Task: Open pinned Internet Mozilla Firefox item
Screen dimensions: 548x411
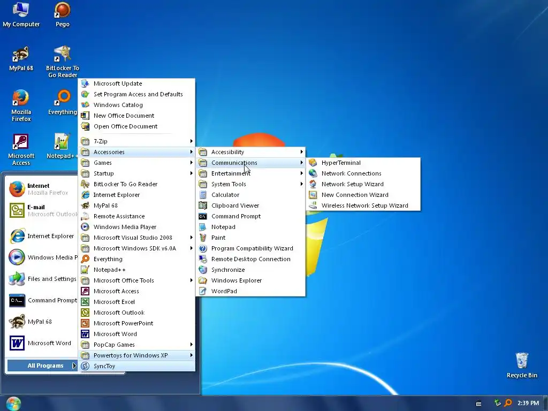Action: [x=42, y=189]
